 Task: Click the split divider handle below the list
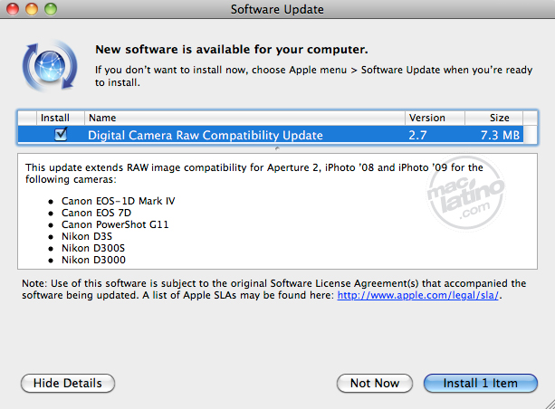pos(277,148)
